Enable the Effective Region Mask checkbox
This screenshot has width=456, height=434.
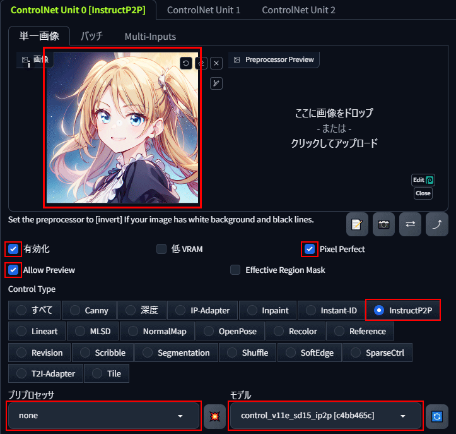point(235,270)
